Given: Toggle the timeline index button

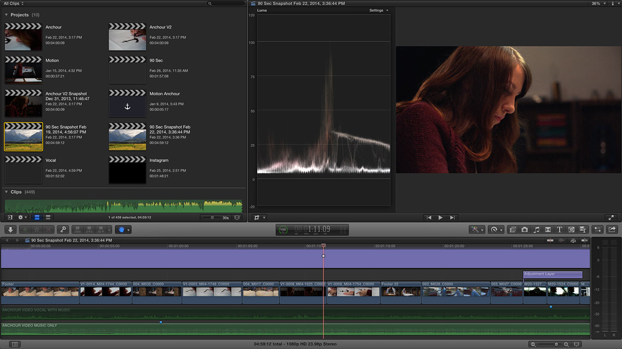Looking at the screenshot, I should (15, 344).
